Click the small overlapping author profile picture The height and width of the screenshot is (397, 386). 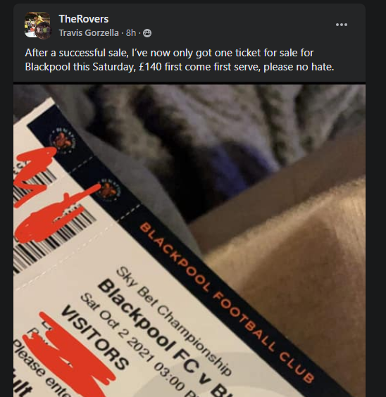coord(43,31)
